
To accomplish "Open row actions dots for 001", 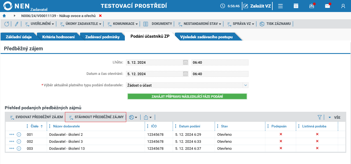I will pos(12,134).
